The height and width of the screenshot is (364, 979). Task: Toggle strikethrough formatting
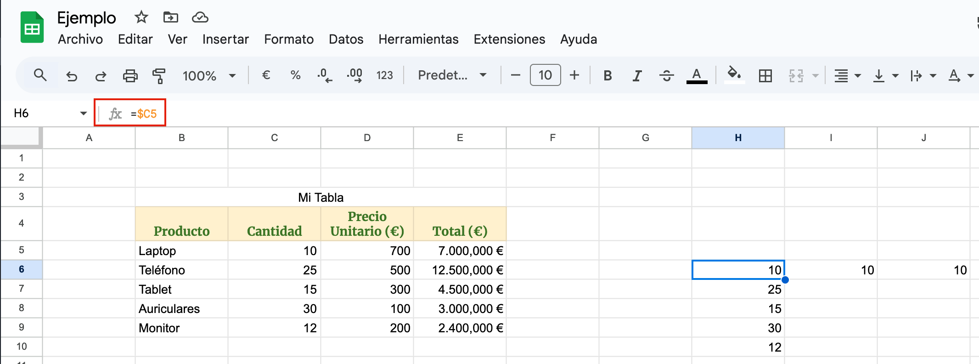pyautogui.click(x=666, y=76)
